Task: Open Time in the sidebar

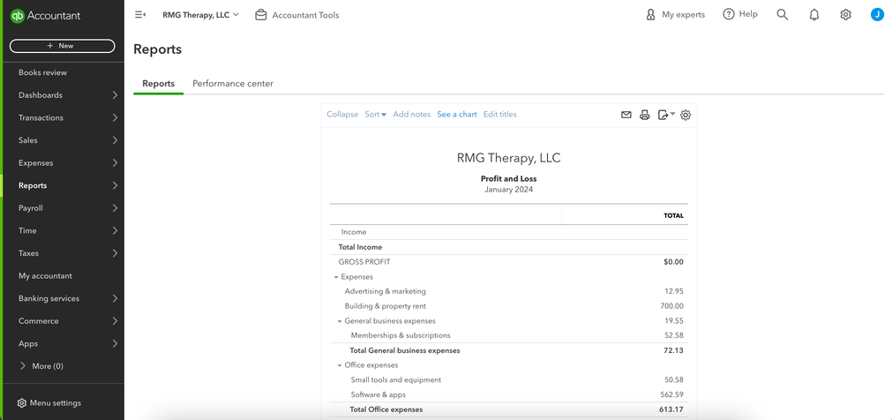Action: [x=27, y=230]
